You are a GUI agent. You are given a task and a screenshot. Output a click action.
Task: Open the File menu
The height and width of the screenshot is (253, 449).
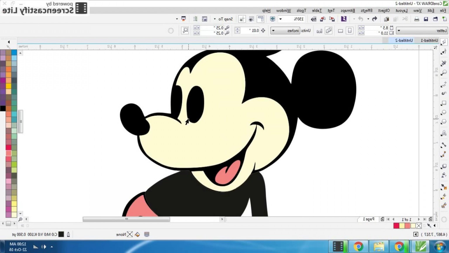443,11
